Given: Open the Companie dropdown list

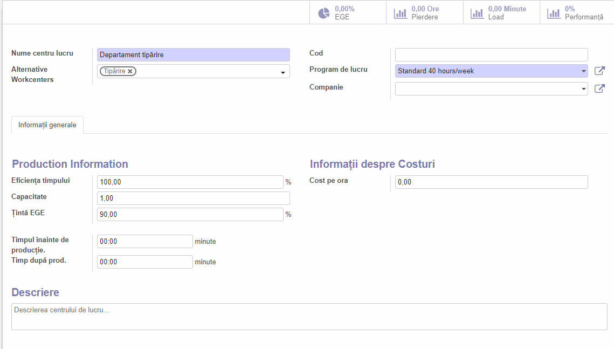Looking at the screenshot, I should (x=583, y=89).
